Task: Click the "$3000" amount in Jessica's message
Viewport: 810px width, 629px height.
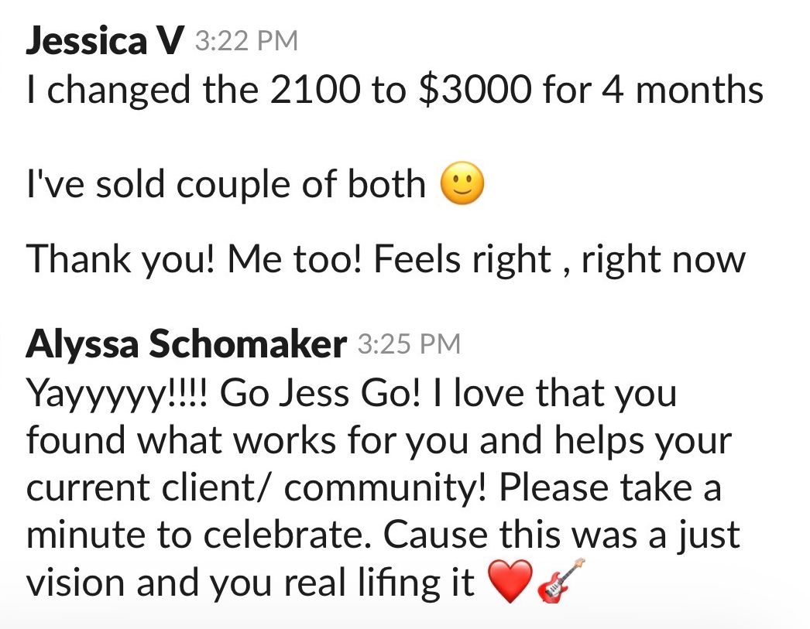Action: [474, 91]
